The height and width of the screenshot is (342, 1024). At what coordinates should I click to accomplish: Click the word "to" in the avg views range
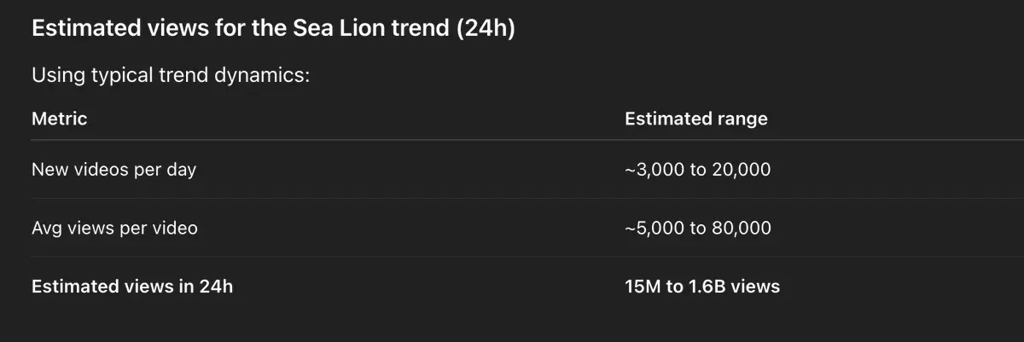697,228
